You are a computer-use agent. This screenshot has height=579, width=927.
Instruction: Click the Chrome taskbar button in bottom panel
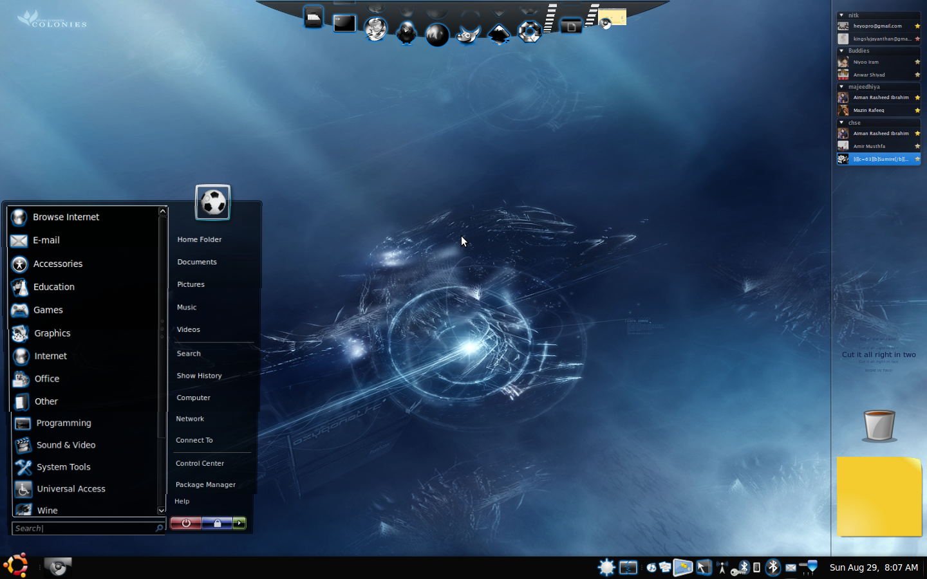tap(58, 567)
